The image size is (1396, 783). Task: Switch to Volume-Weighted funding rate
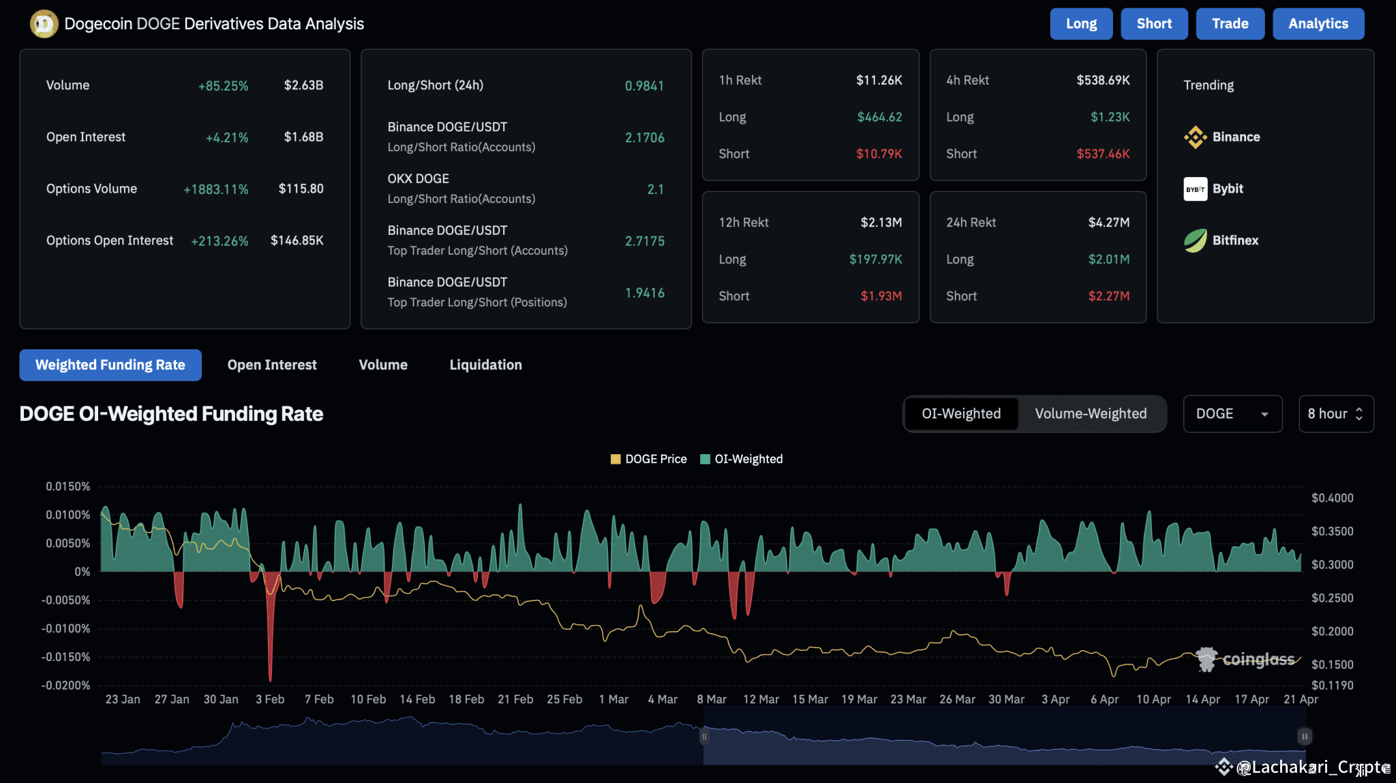pyautogui.click(x=1091, y=413)
